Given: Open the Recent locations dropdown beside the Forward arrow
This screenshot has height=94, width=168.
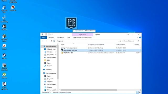Looking at the screenshot, I should pyautogui.click(x=49, y=41).
